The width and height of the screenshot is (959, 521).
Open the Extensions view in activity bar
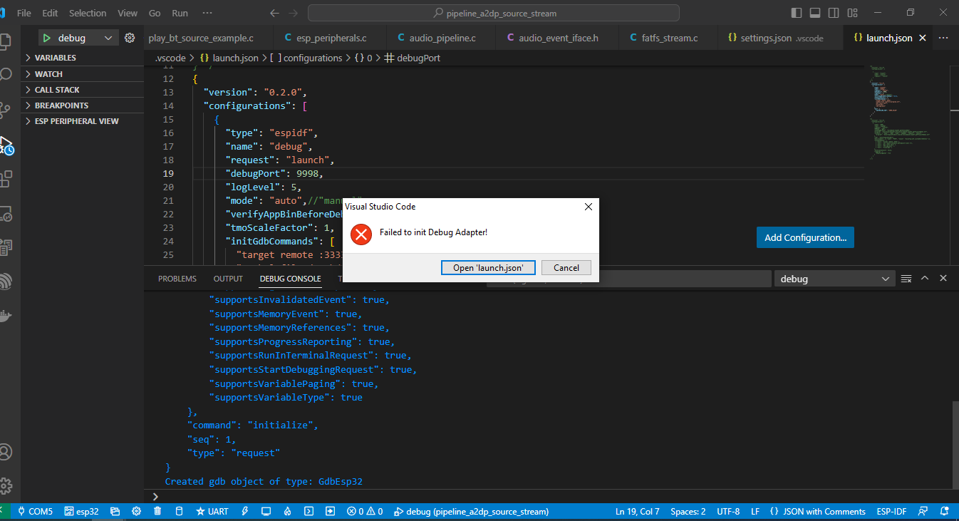coord(5,179)
